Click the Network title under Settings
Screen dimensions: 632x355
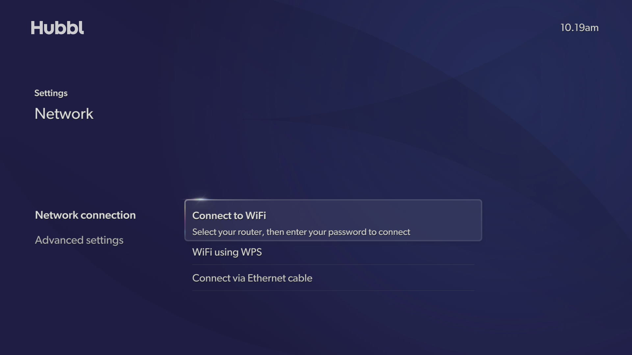(x=64, y=114)
